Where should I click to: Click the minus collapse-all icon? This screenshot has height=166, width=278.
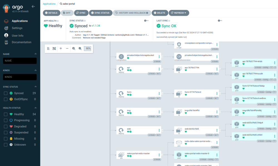pyautogui.click(x=67, y=48)
